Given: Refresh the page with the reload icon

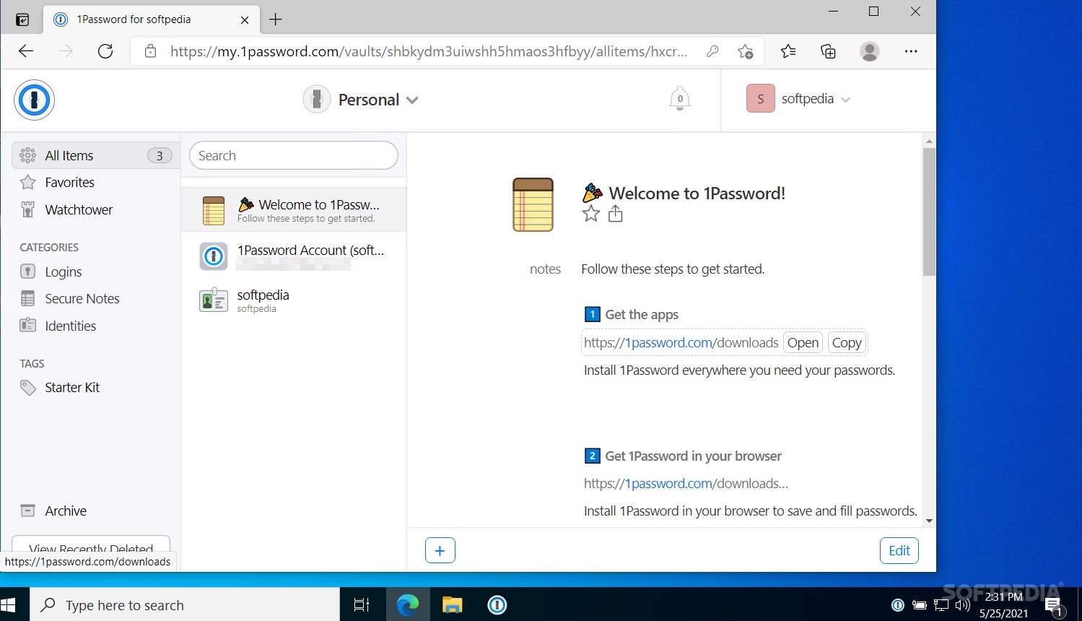Looking at the screenshot, I should coord(105,51).
